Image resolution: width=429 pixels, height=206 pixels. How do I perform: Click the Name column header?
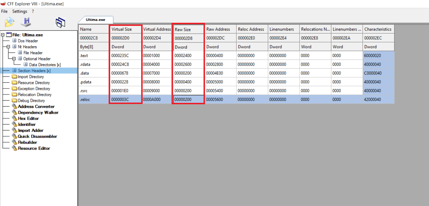pyautogui.click(x=94, y=29)
